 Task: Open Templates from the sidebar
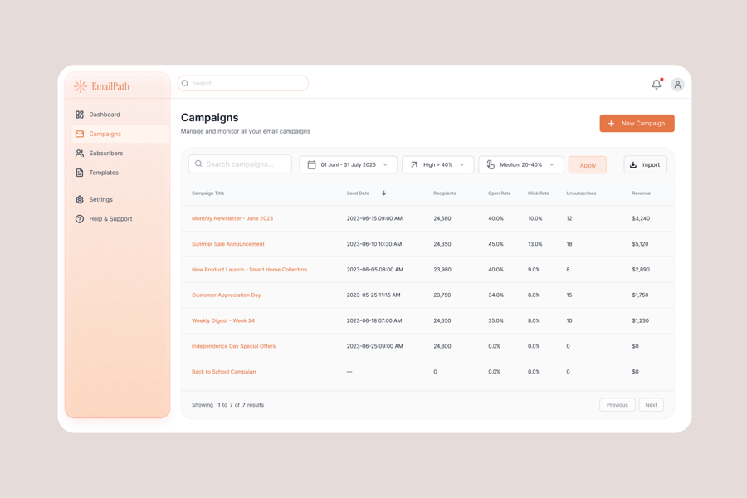click(104, 173)
